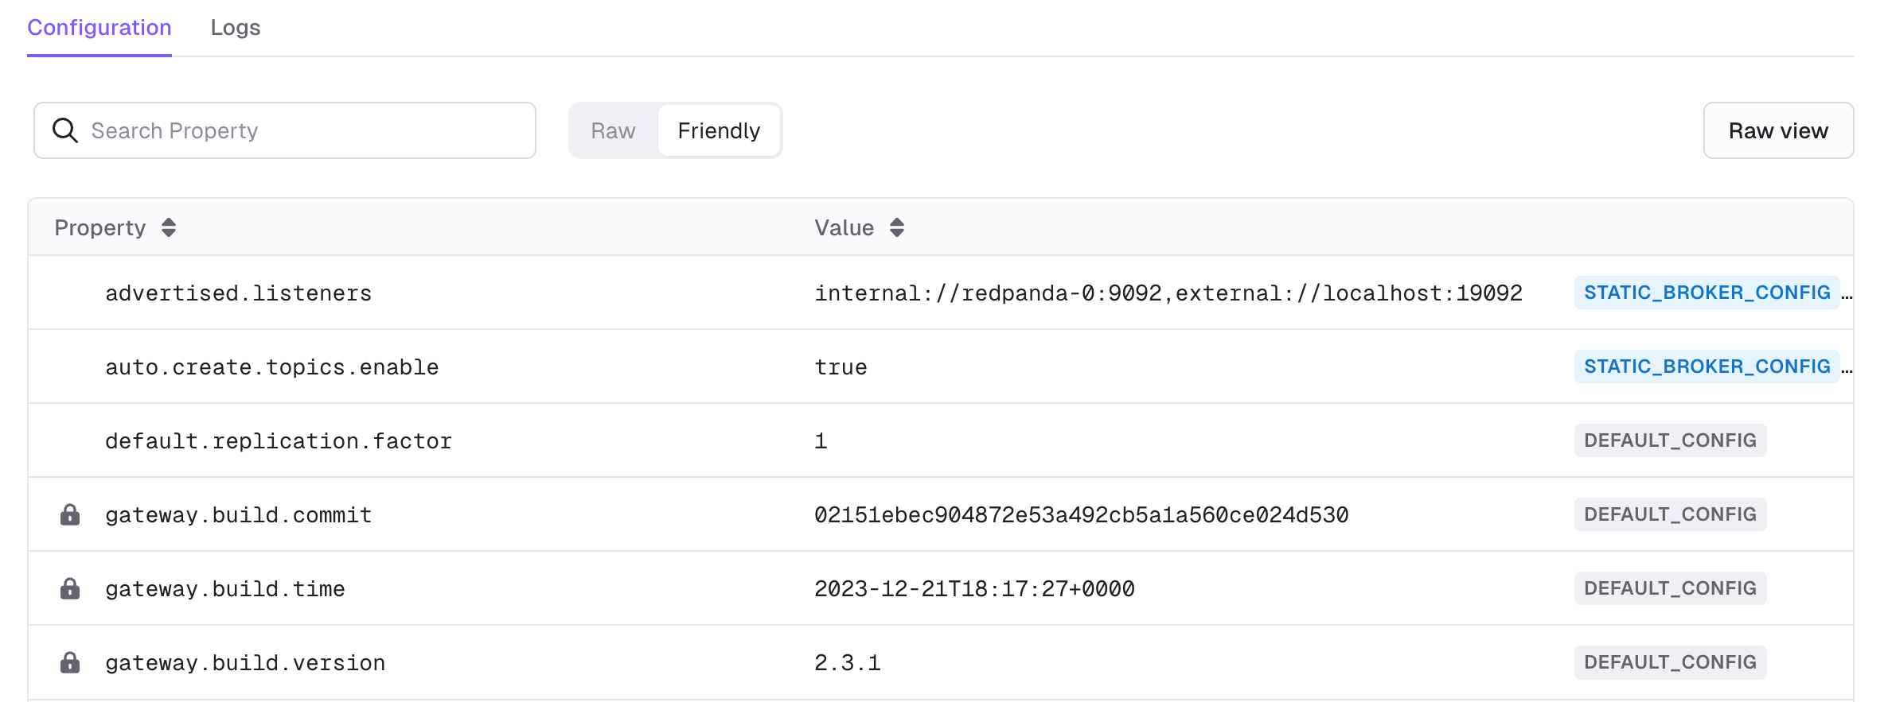Open the STATIC_BROKER_CONFIG link for advertised.listeners
The image size is (1888, 702).
pos(1706,293)
